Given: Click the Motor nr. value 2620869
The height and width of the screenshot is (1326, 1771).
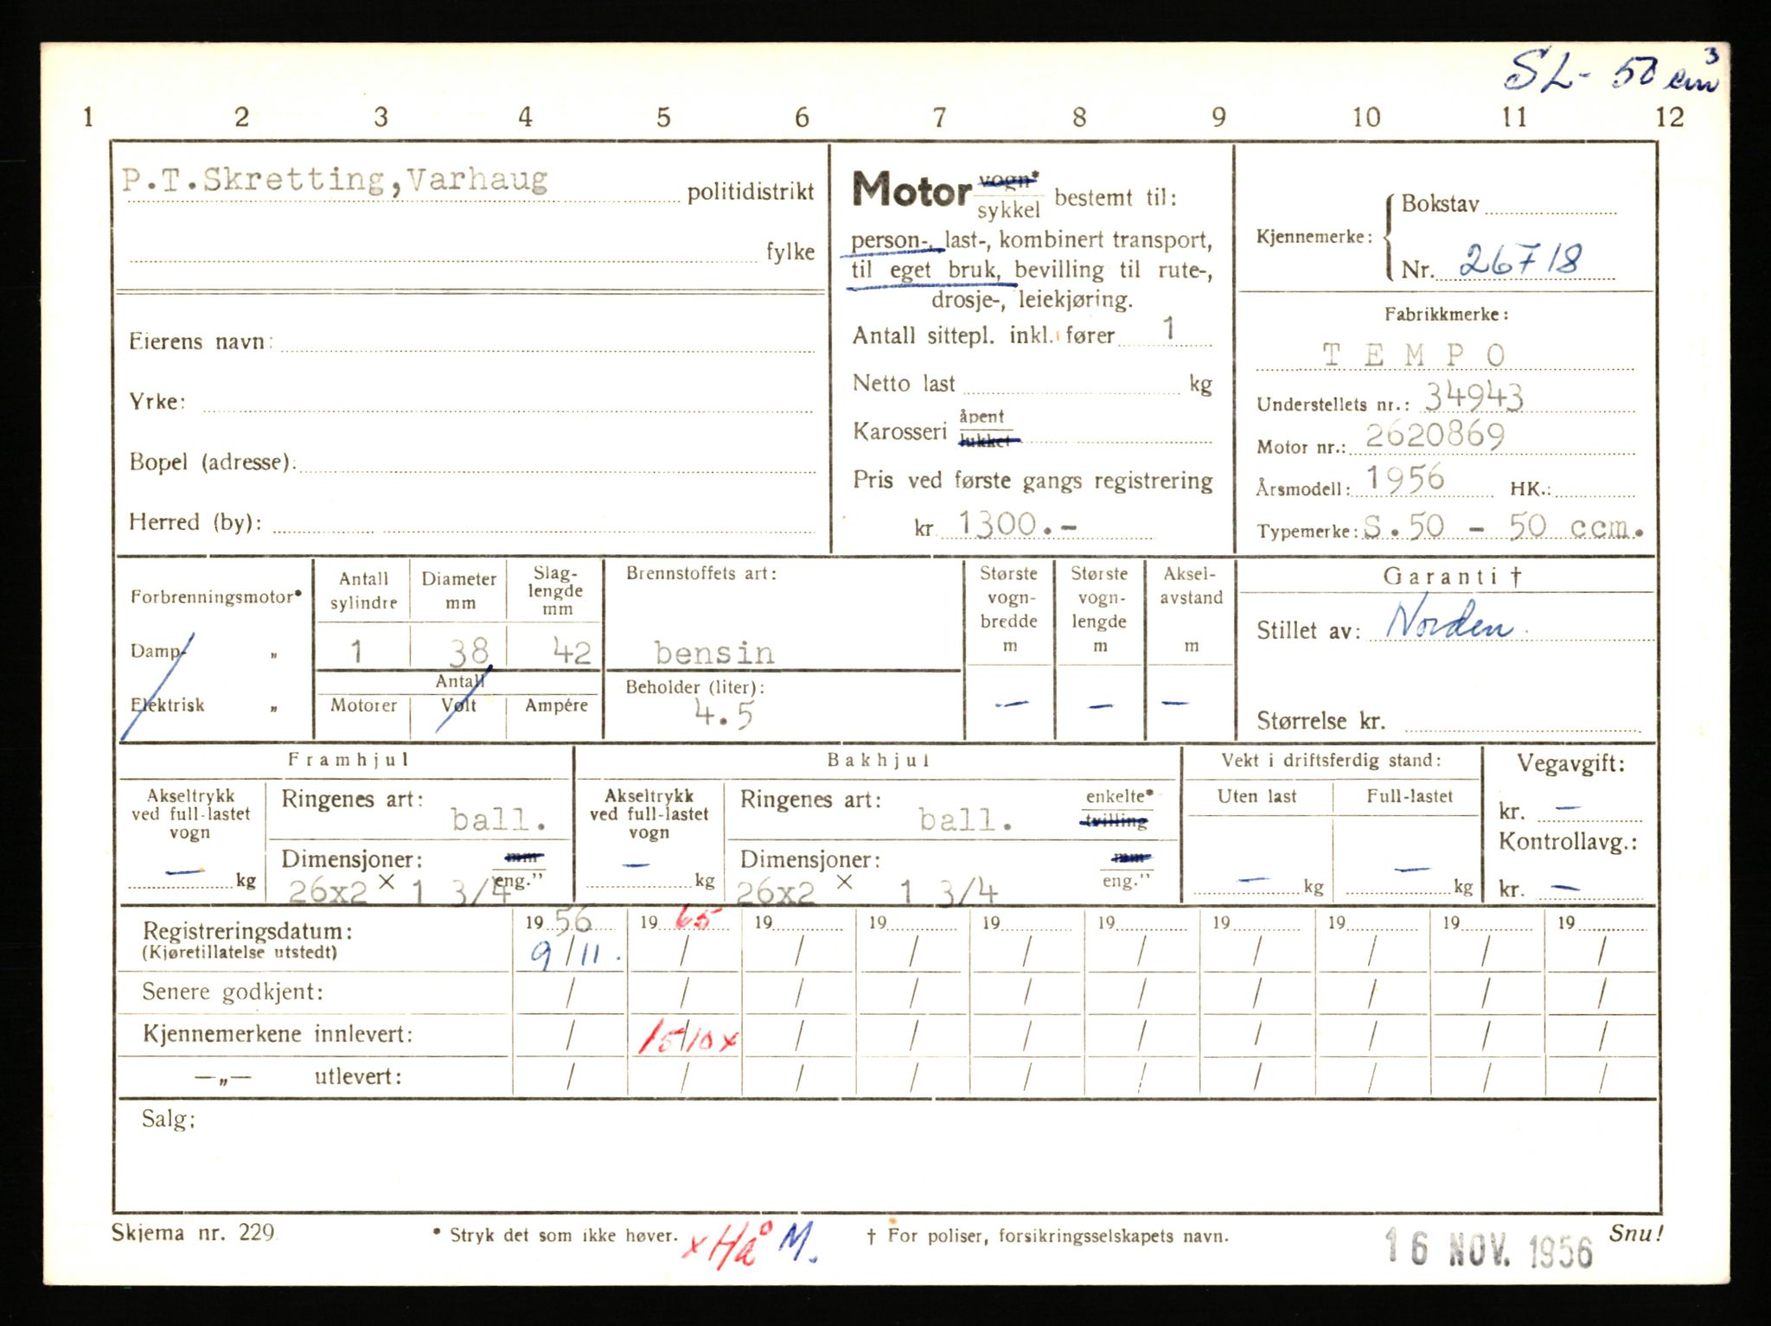Looking at the screenshot, I should 1435,435.
